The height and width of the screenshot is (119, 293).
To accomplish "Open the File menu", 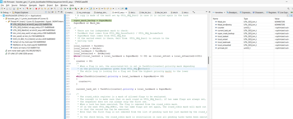I will point(2,5).
